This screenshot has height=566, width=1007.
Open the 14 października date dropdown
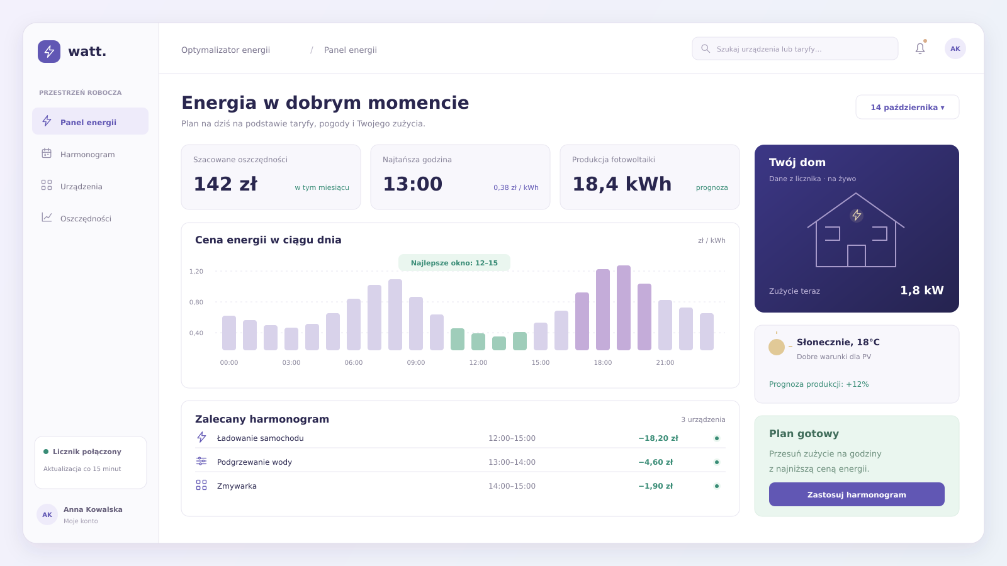(x=908, y=107)
